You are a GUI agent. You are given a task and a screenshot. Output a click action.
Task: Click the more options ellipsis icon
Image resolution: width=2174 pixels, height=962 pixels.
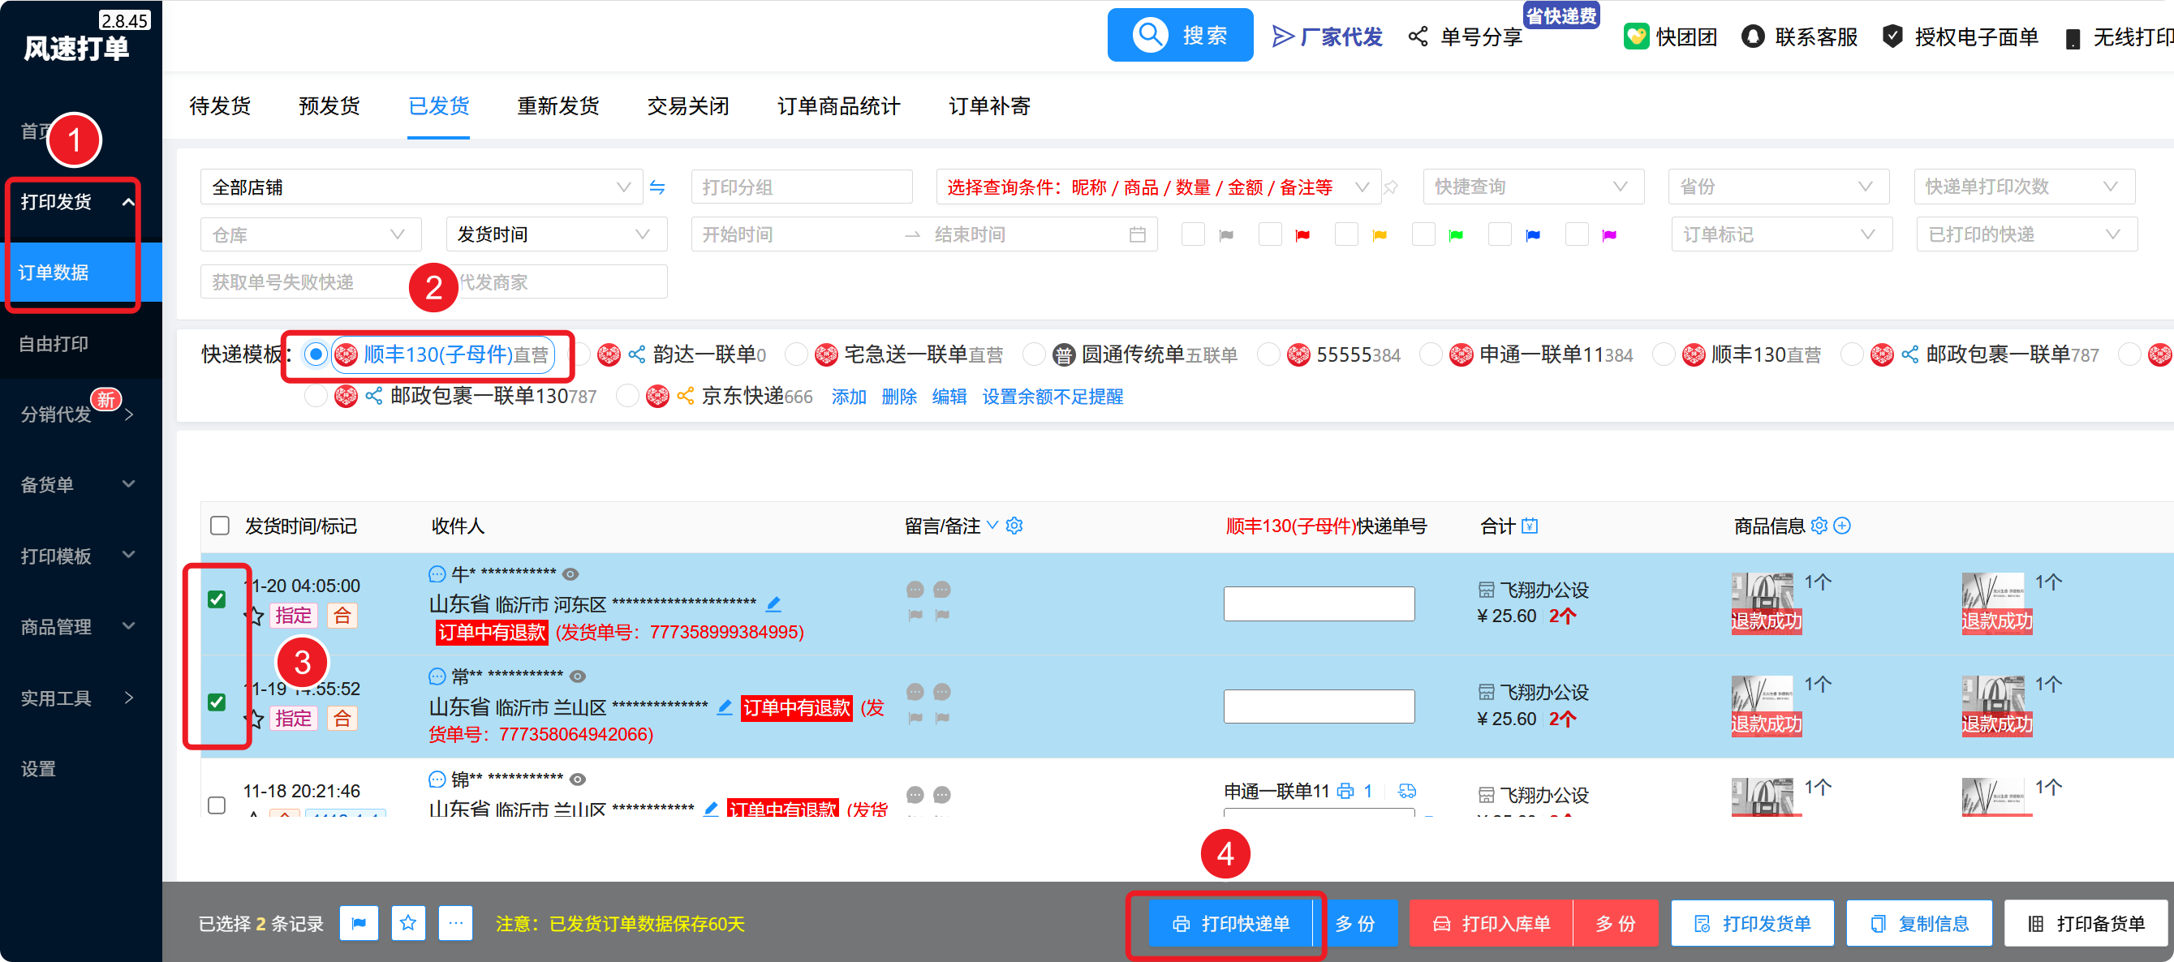[x=456, y=923]
